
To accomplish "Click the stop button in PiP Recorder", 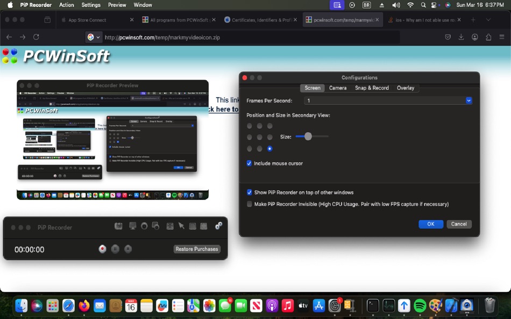I will pos(128,249).
